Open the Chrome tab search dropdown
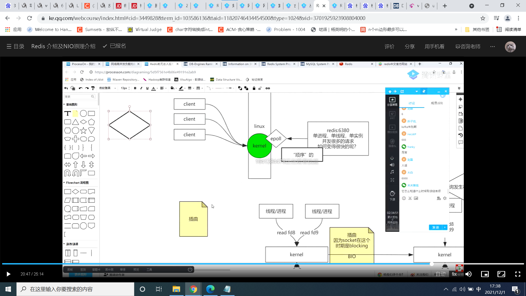 tap(471, 6)
